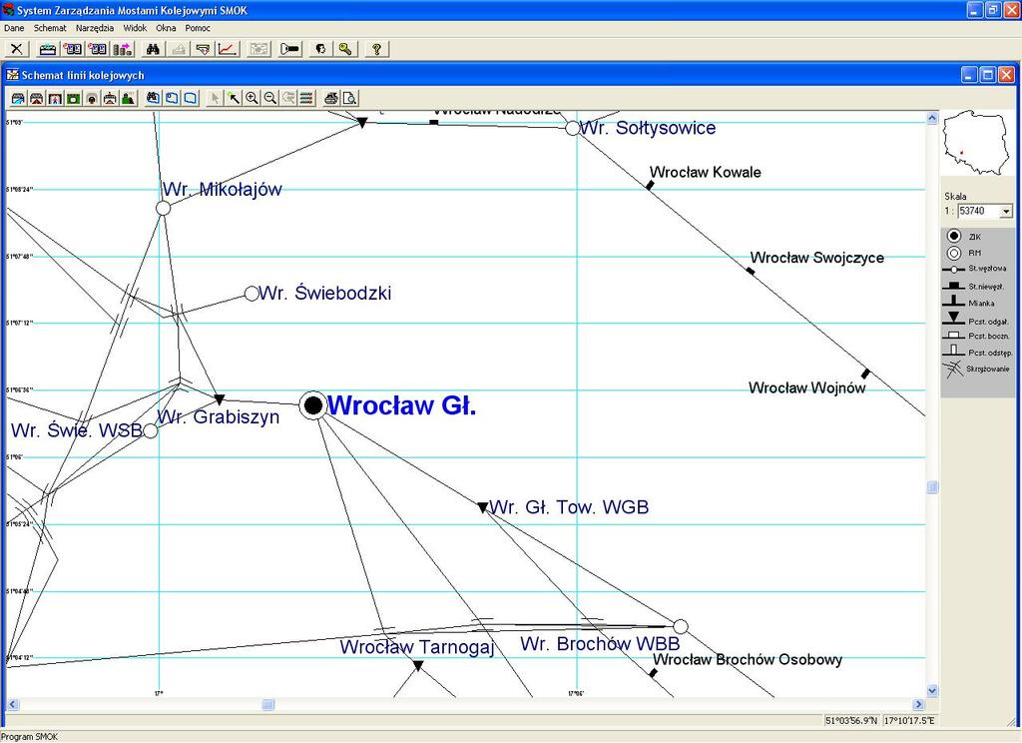This screenshot has width=1022, height=743.
Task: Click the printer icon
Action: [331, 99]
